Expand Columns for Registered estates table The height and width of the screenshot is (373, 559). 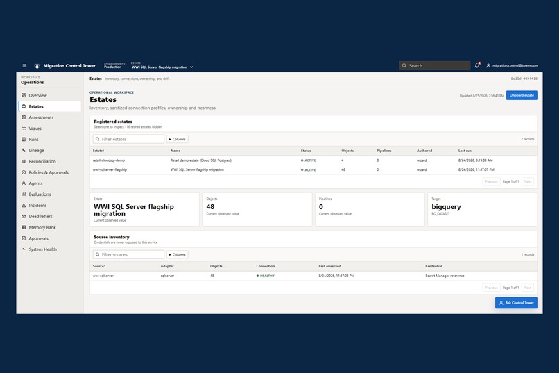click(177, 139)
